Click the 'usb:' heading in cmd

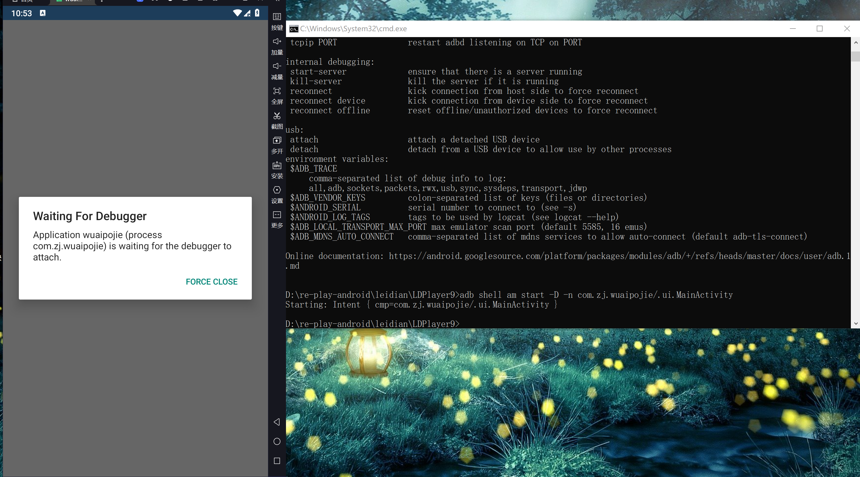295,130
